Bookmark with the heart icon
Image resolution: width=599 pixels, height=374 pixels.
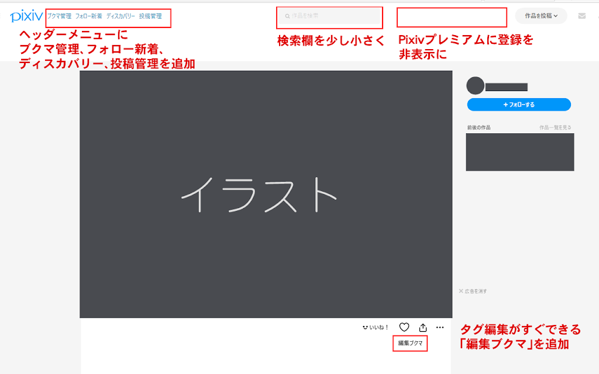coord(404,327)
